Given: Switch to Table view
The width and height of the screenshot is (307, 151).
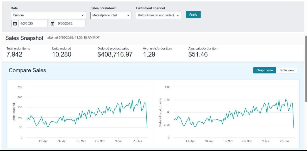Looking at the screenshot, I should coord(286,70).
